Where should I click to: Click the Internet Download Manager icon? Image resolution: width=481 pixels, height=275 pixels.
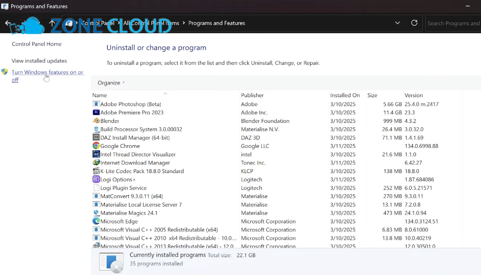tap(96, 163)
